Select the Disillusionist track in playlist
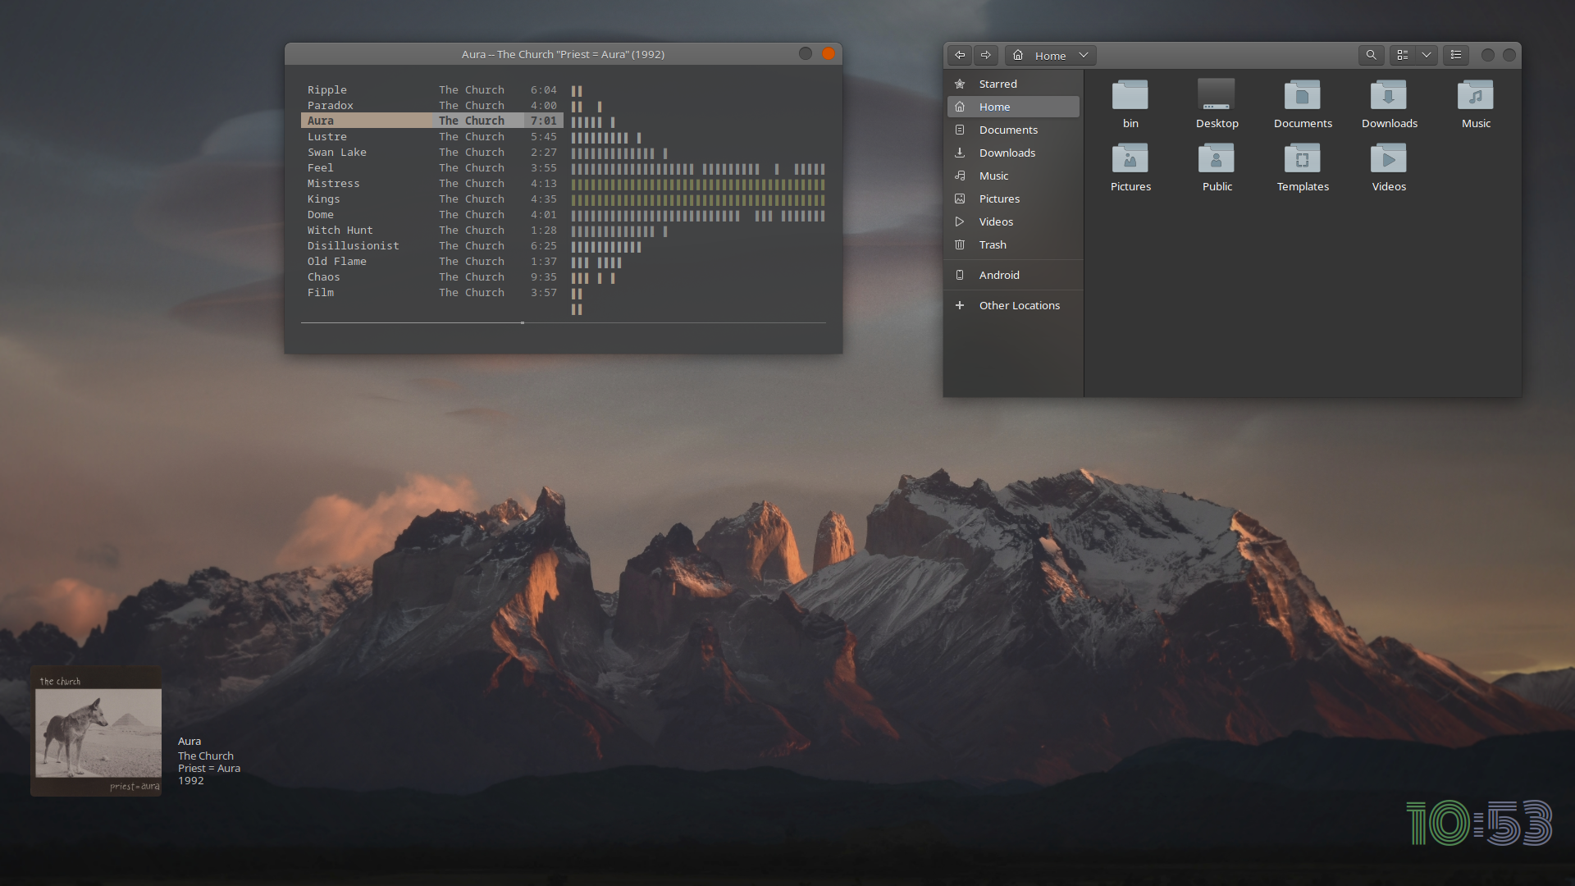The image size is (1575, 886). click(x=354, y=245)
